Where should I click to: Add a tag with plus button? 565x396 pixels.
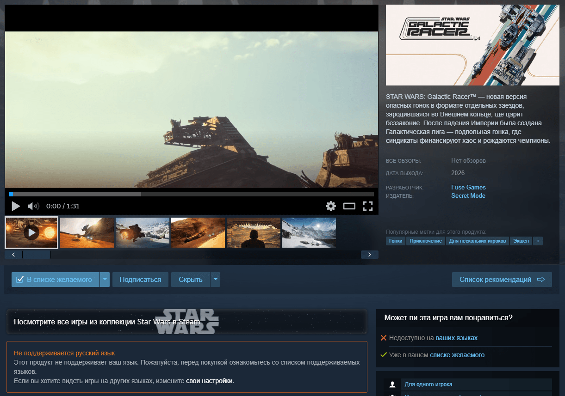pos(538,241)
